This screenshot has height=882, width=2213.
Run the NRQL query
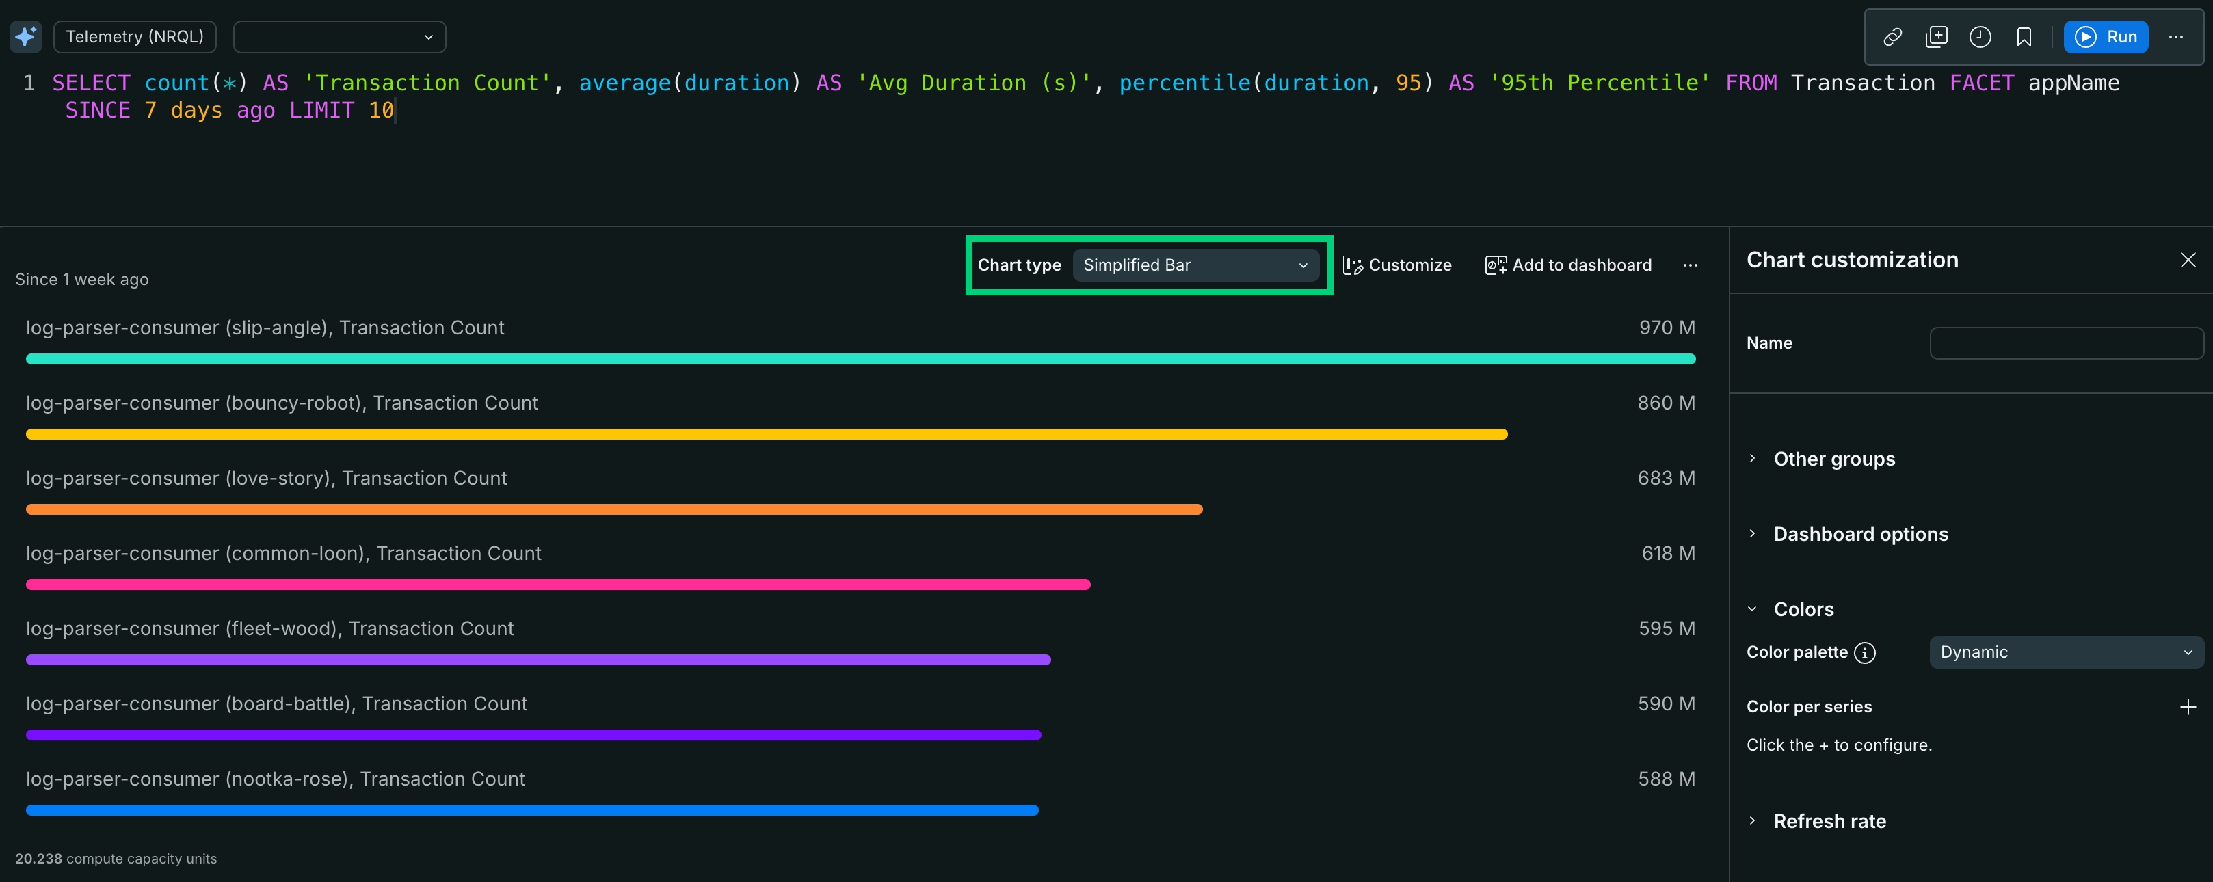2106,37
